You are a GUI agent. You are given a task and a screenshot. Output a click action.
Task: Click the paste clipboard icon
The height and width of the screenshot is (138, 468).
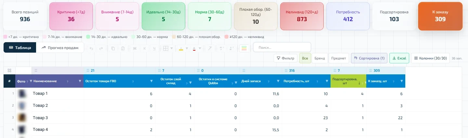pyautogui.click(x=123, y=48)
